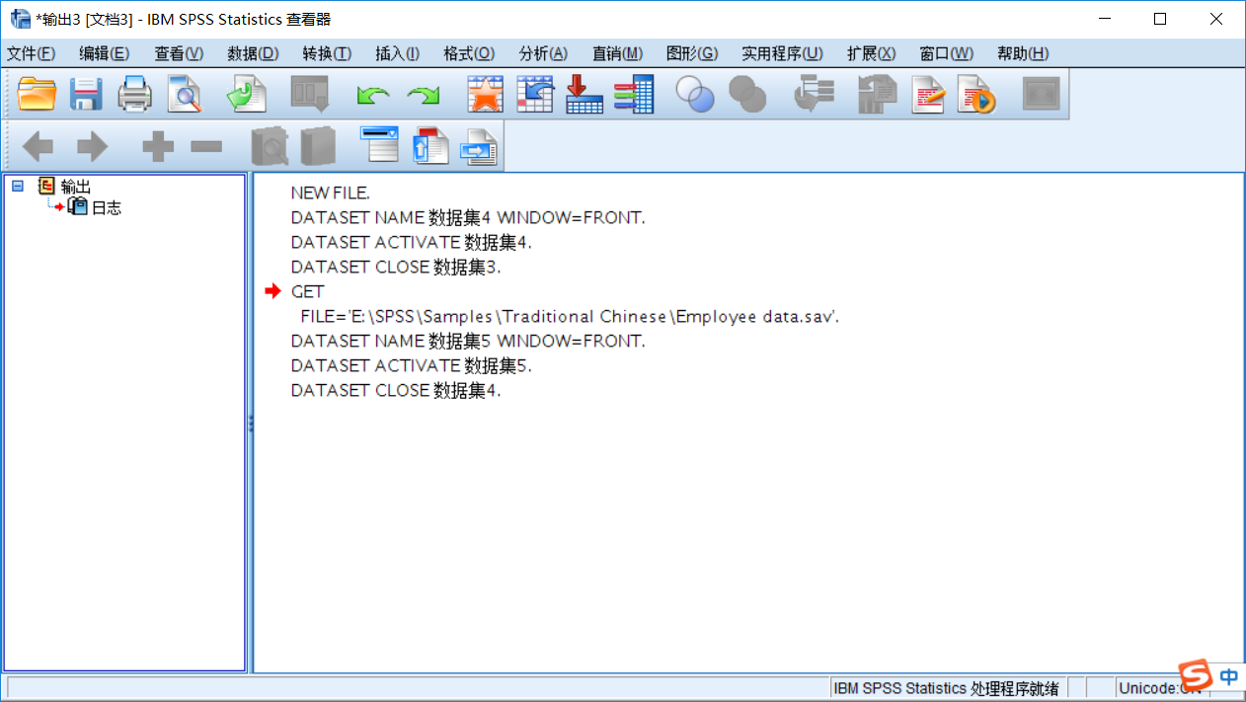The image size is (1246, 702).
Task: Click the FILE='E:\SPSS\Samples...' path line
Action: [571, 316]
